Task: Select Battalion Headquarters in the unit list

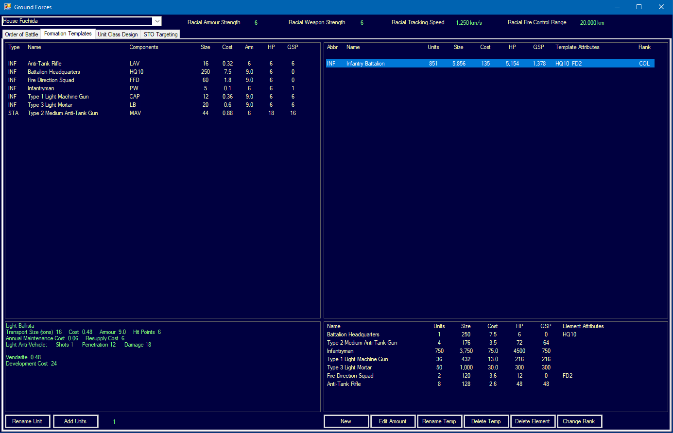Action: pyautogui.click(x=162, y=72)
